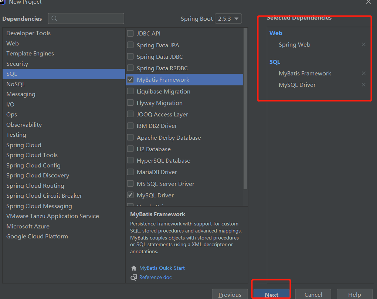377x299 pixels.
Task: Choose VMware Tanzu Application Service category
Action: [x=64, y=216]
